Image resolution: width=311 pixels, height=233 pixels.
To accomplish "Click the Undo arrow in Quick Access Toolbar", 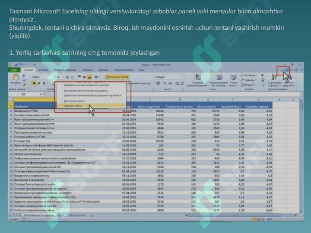I will 21,64.
